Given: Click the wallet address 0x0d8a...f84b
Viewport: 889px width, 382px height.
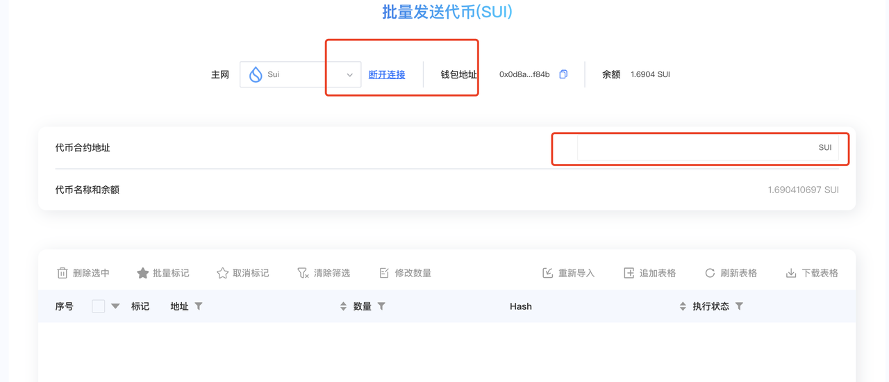Looking at the screenshot, I should point(524,74).
